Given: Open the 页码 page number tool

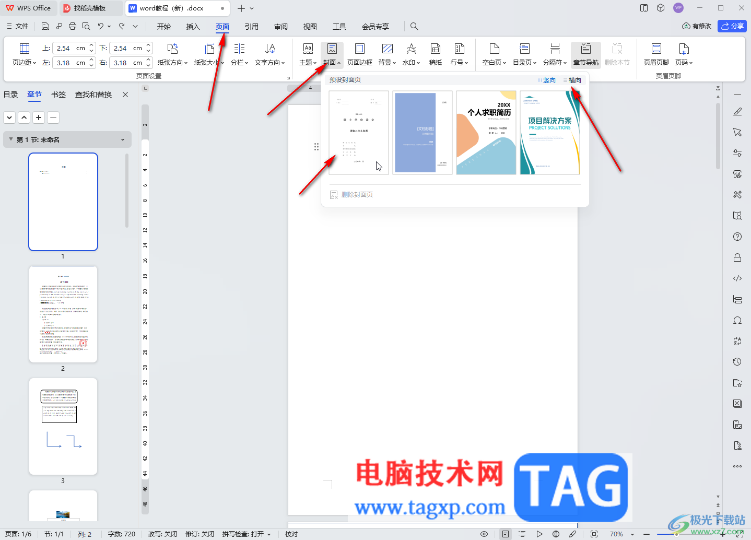Looking at the screenshot, I should (684, 54).
